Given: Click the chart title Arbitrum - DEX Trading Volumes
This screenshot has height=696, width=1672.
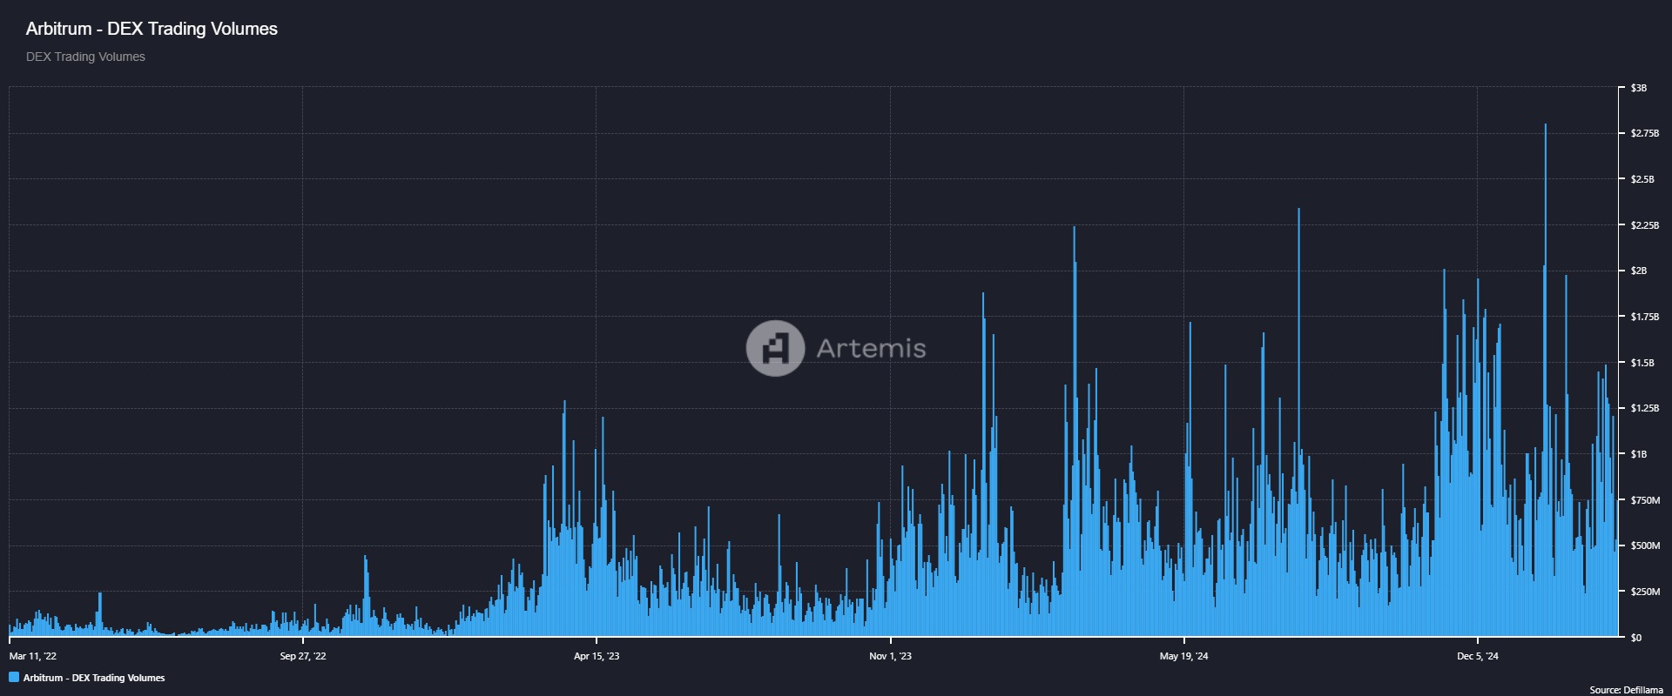Looking at the screenshot, I should point(152,29).
